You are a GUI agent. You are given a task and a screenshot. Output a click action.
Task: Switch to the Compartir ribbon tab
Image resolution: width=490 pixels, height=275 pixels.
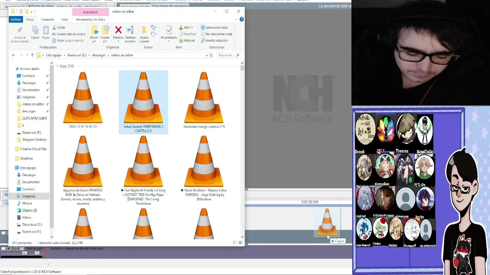(47, 19)
